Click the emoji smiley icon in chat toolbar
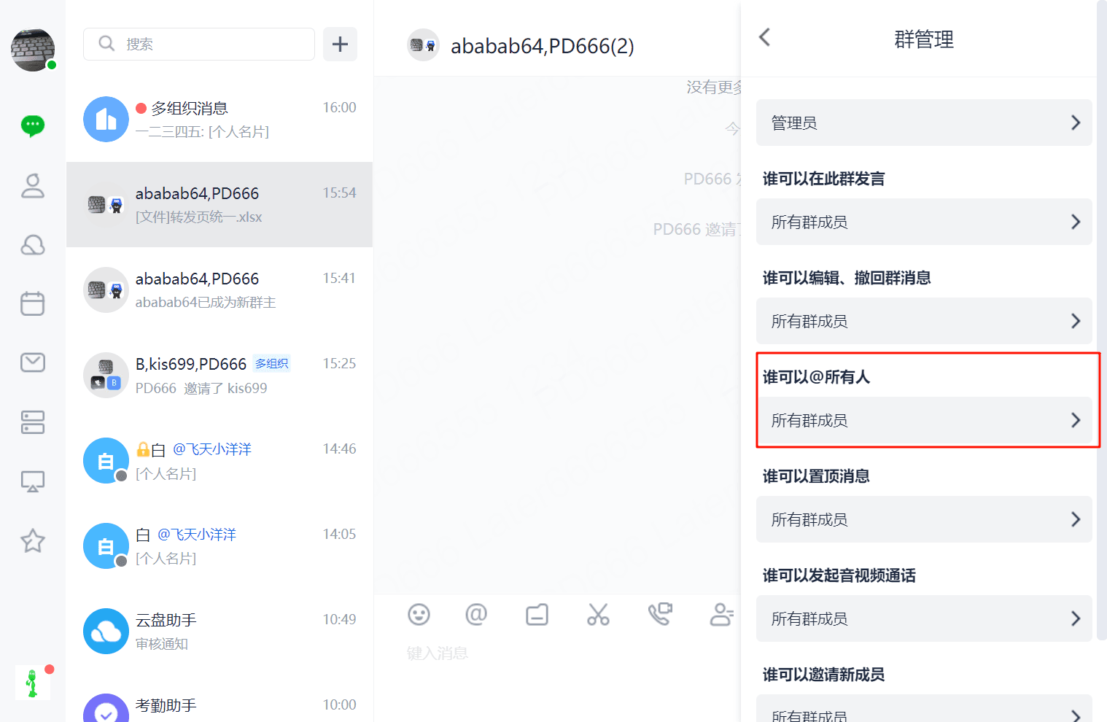Screen dimensions: 1107x722 (x=419, y=615)
